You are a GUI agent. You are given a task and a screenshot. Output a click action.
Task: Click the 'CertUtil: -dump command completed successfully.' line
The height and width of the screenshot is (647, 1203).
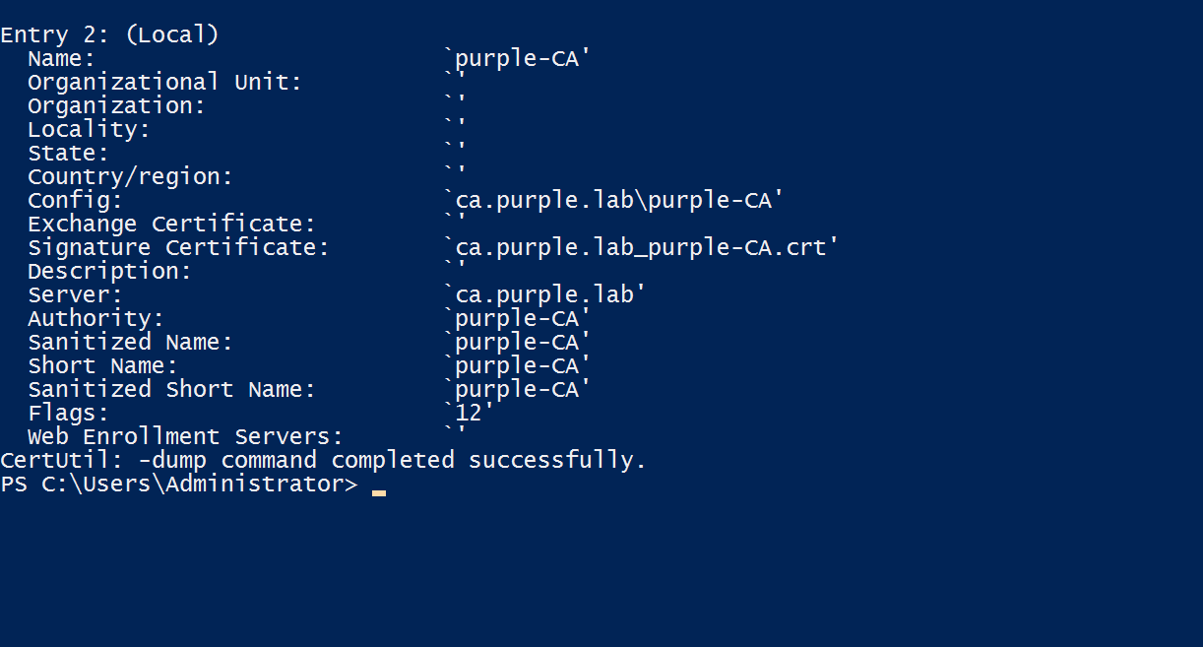(x=323, y=461)
